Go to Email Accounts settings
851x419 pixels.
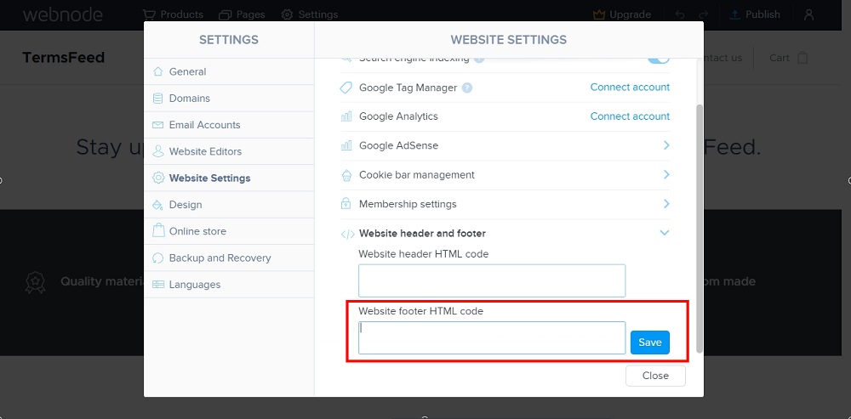click(x=229, y=125)
